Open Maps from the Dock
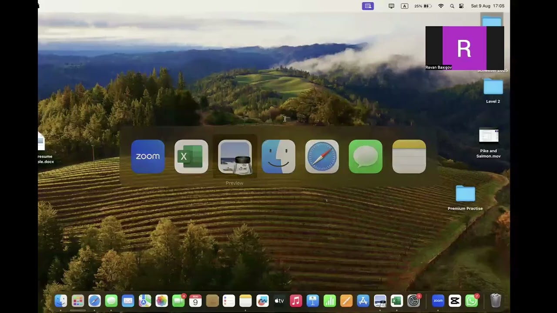The image size is (557, 313). (145, 300)
